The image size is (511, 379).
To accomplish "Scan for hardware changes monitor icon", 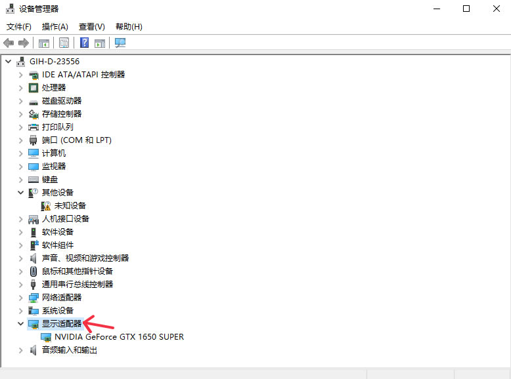I will 120,43.
